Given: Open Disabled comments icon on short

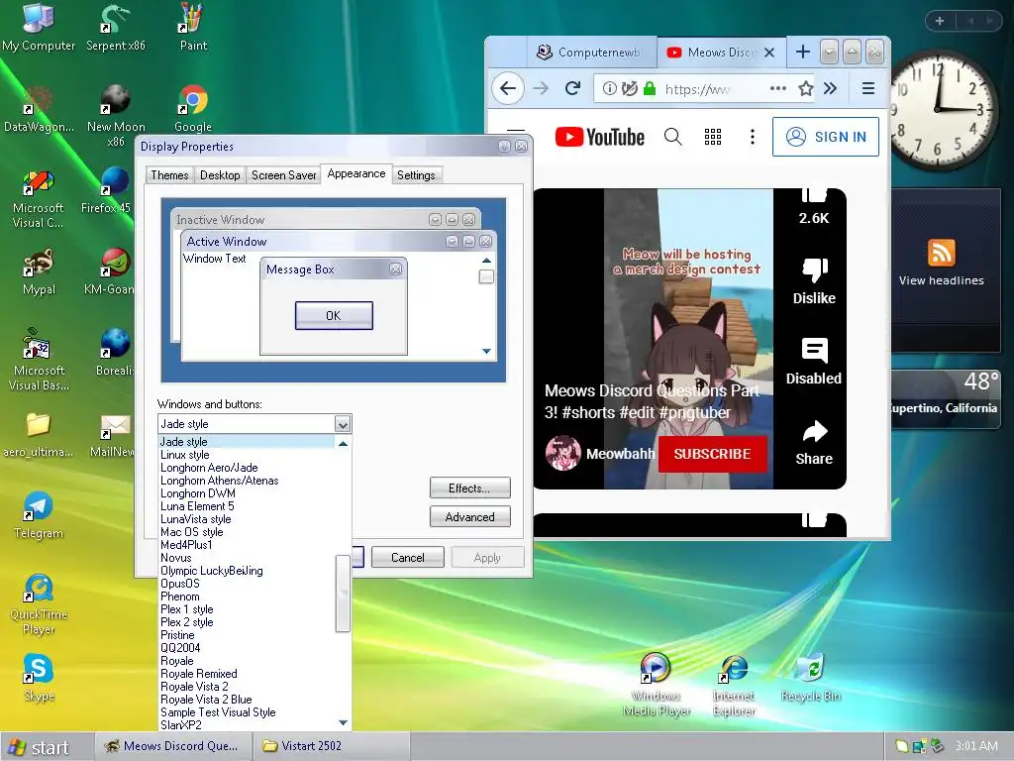Looking at the screenshot, I should pyautogui.click(x=814, y=351).
